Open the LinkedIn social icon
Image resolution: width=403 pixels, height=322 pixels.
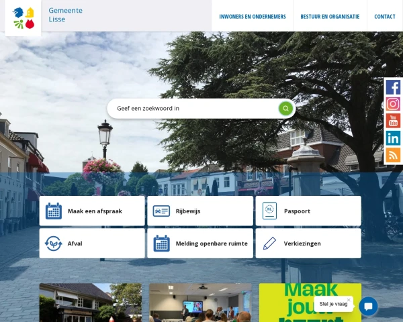click(393, 138)
